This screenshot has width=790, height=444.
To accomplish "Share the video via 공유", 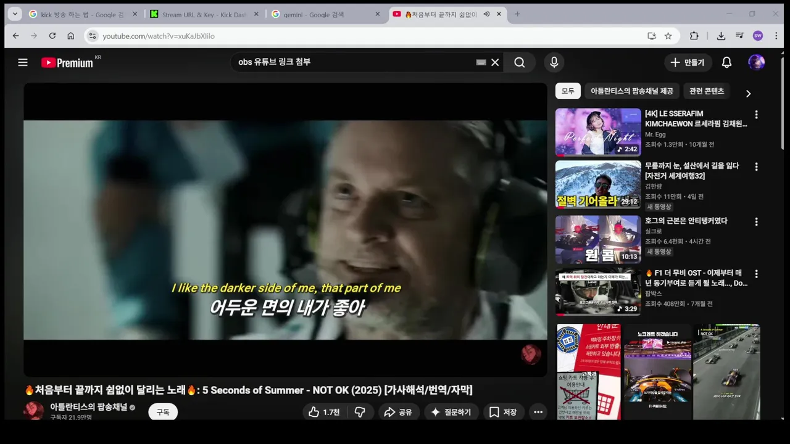I will [x=398, y=412].
